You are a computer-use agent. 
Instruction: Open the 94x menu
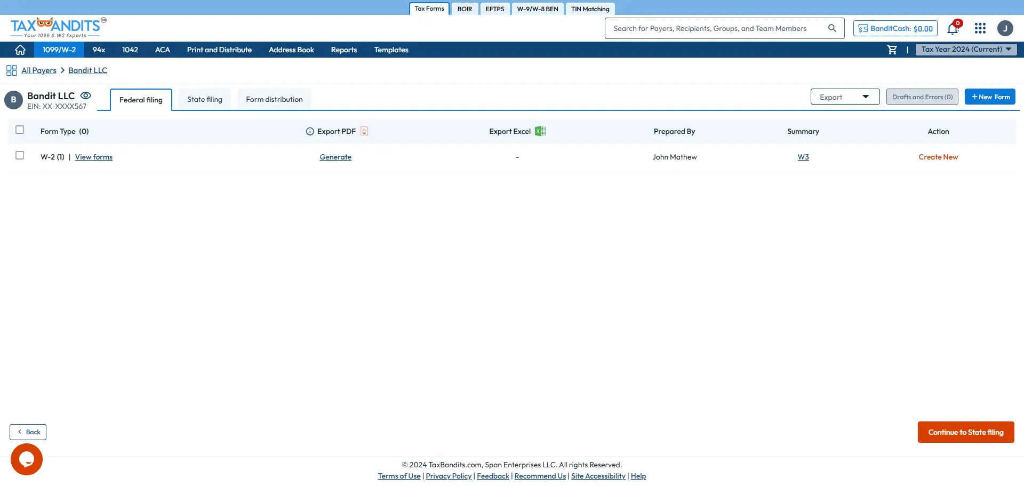tap(99, 50)
